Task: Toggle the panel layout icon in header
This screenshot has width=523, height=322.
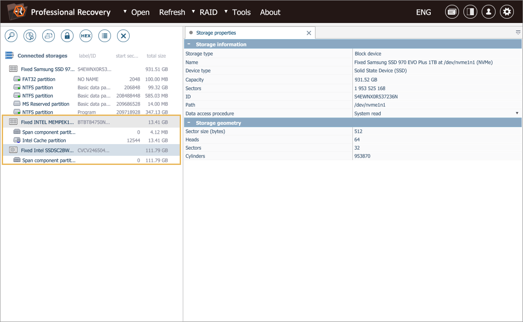Action: pos(470,12)
